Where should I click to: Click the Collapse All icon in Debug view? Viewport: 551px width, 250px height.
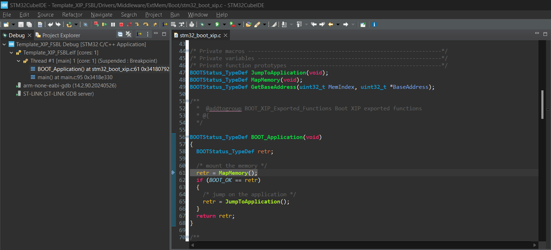(x=119, y=35)
